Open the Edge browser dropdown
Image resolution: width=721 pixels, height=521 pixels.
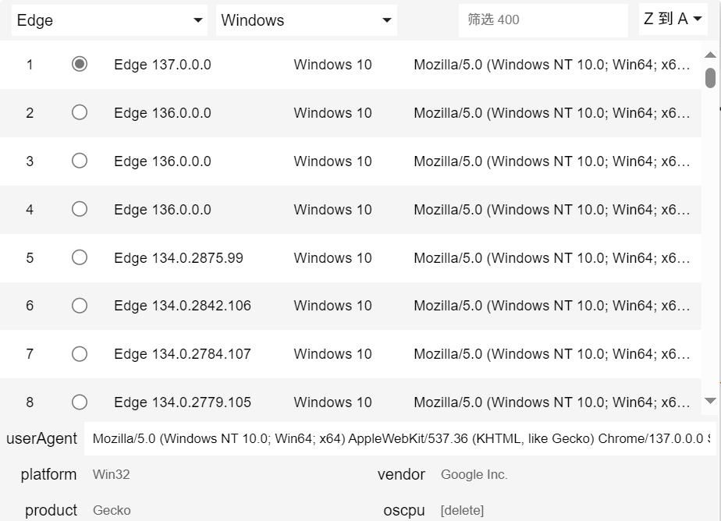coord(109,20)
